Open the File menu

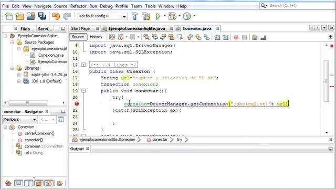pyautogui.click(x=5, y=6)
